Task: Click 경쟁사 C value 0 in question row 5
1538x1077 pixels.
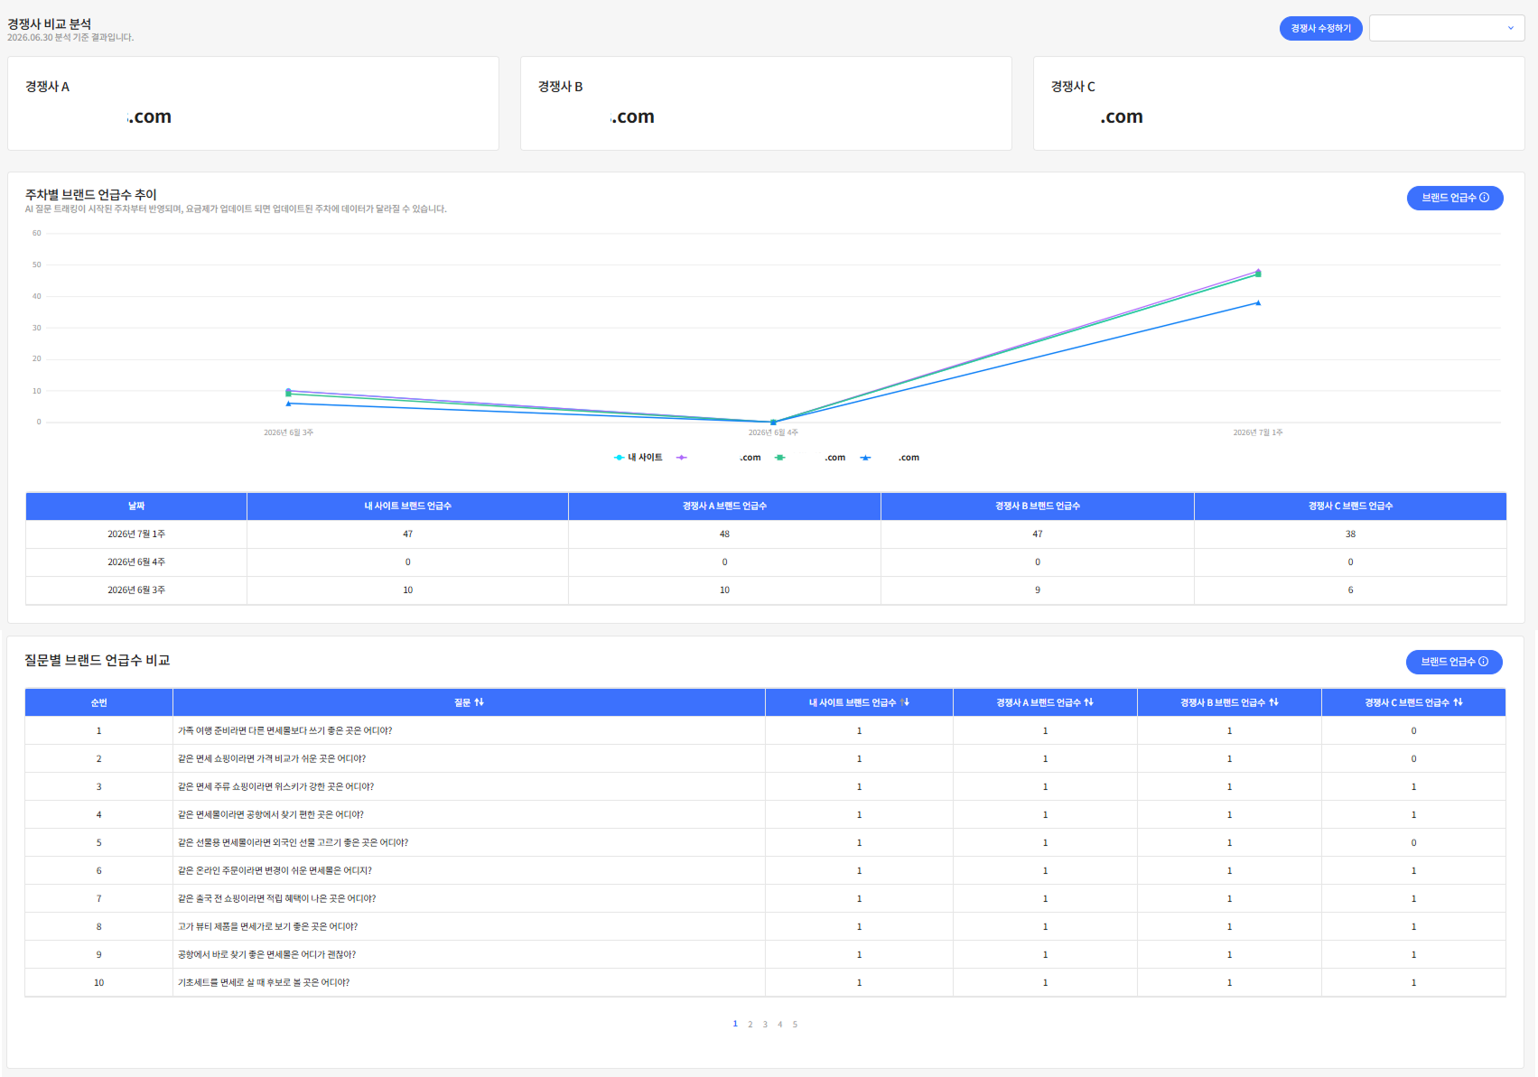Action: point(1413,843)
